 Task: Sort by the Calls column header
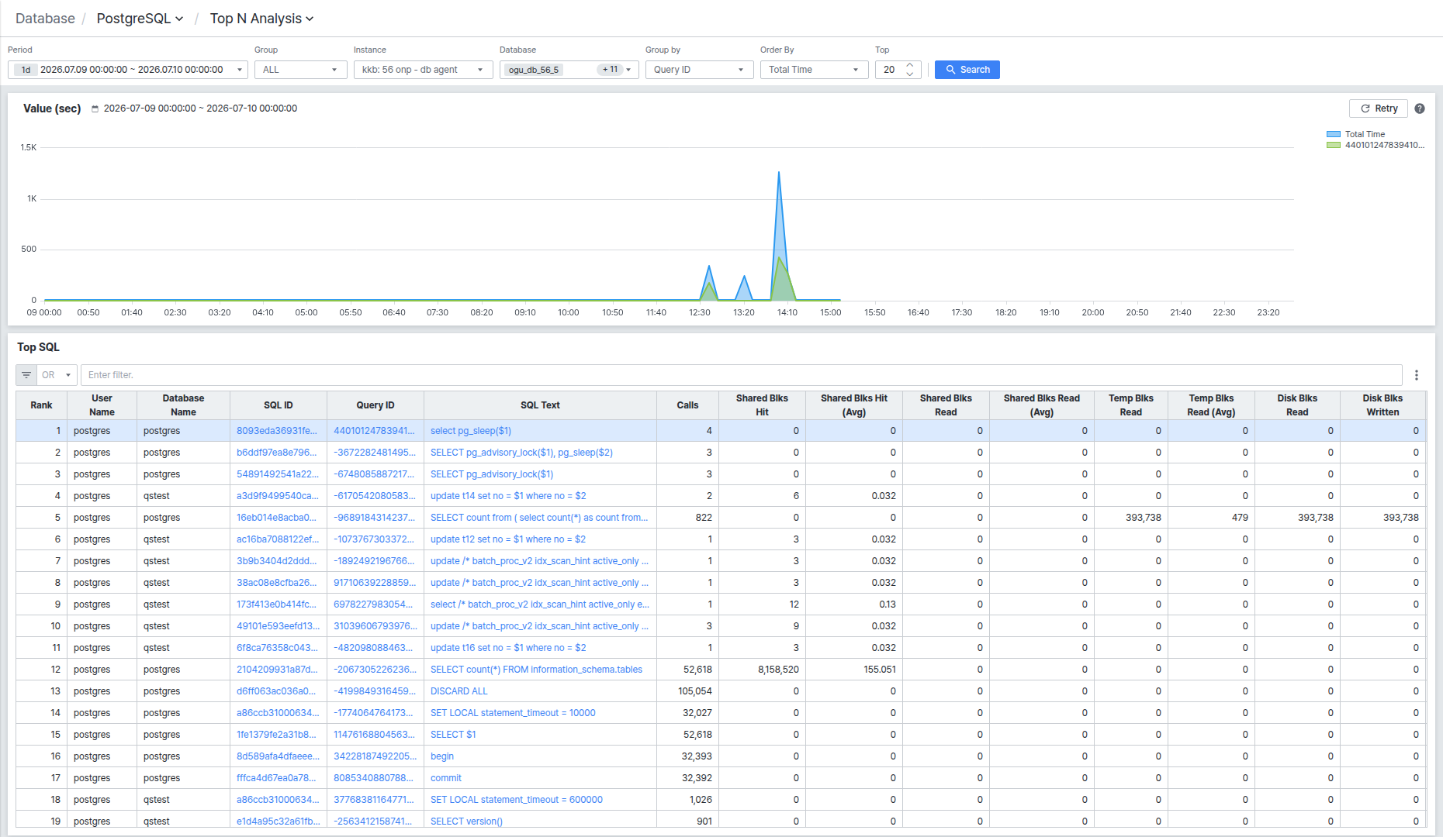[687, 405]
